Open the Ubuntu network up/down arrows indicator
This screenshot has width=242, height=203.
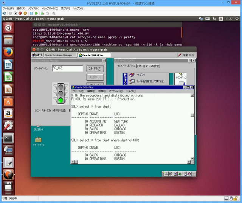pos(214,19)
